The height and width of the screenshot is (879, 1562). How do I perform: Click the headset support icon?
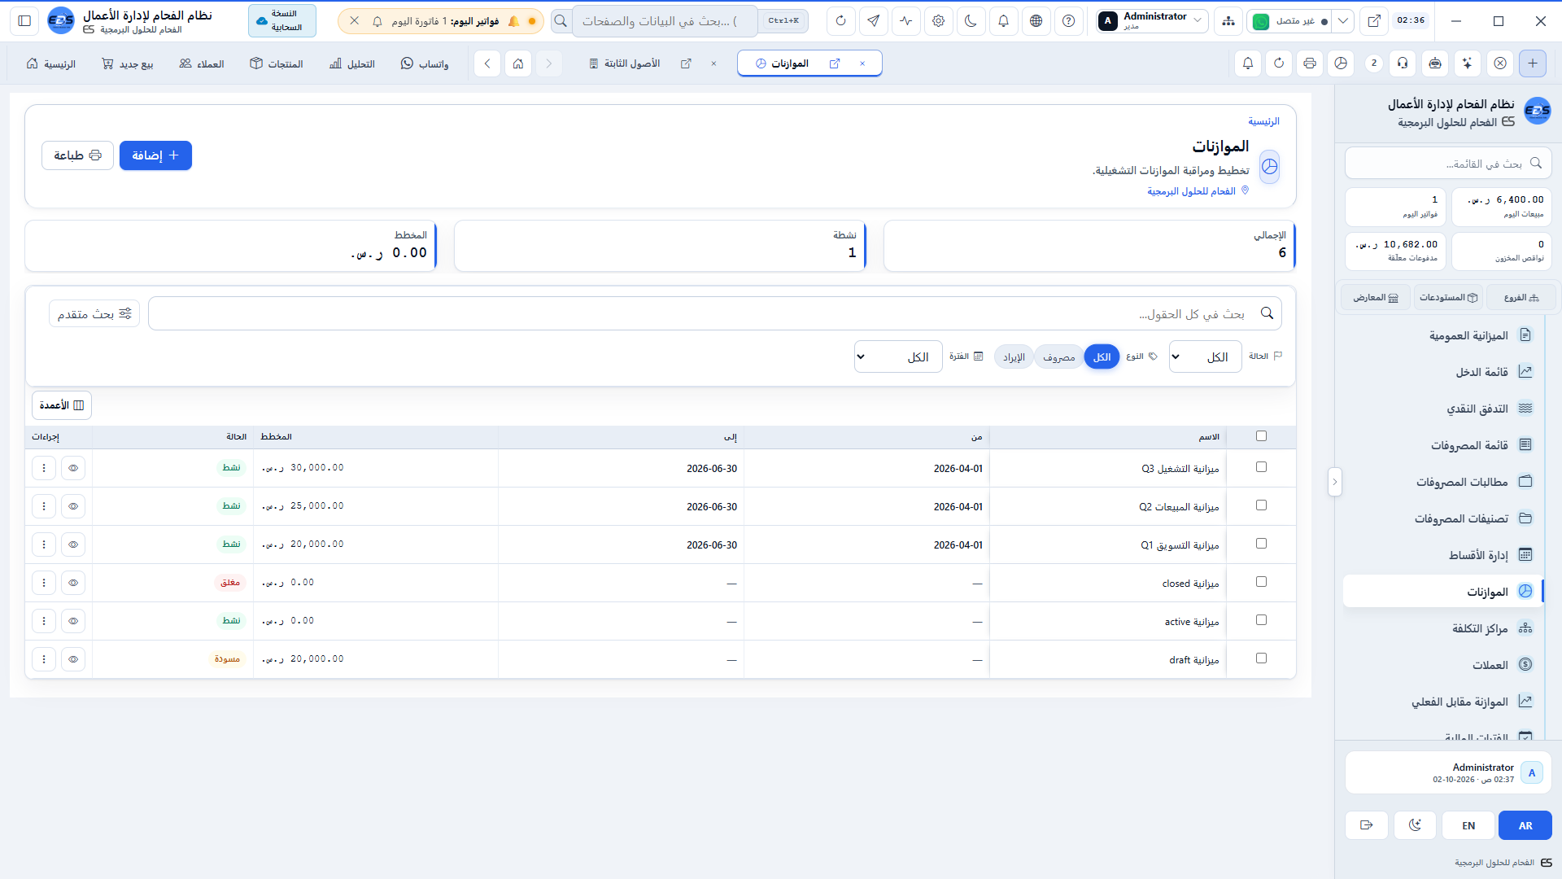coord(1403,63)
